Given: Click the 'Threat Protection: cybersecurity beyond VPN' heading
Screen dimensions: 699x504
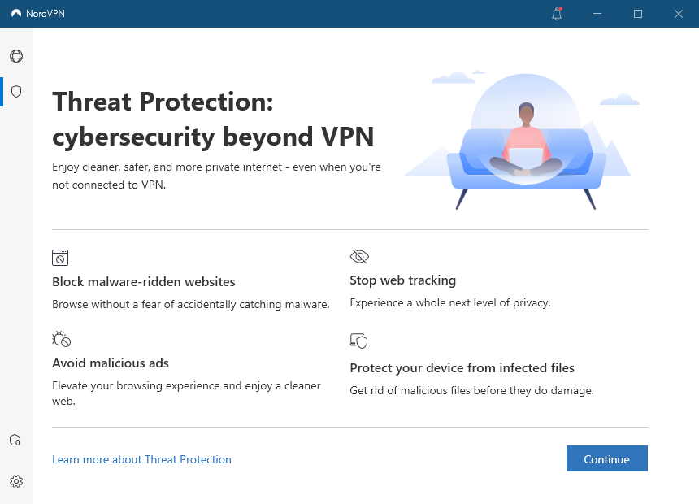Looking at the screenshot, I should 212,119.
